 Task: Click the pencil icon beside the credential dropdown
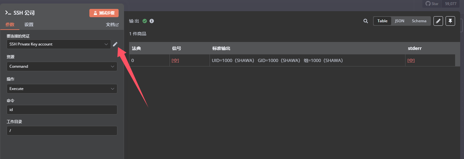tap(115, 44)
